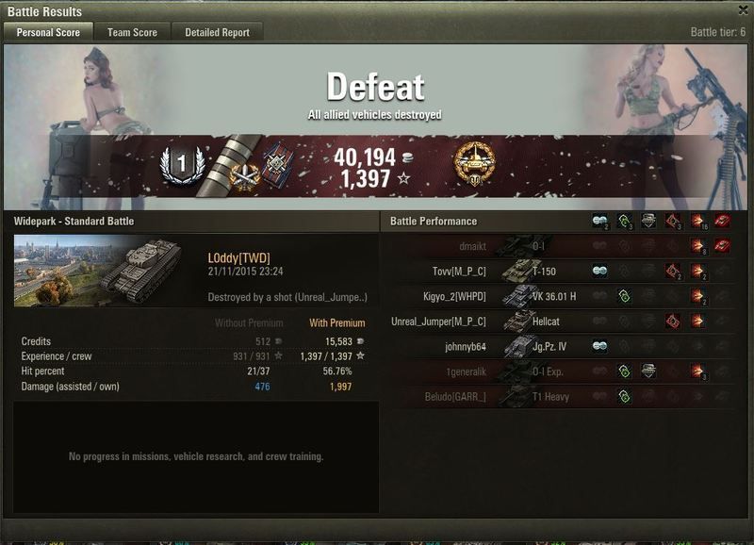The width and height of the screenshot is (754, 545).
Task: Click the damage dealt header icon
Action: tap(697, 221)
